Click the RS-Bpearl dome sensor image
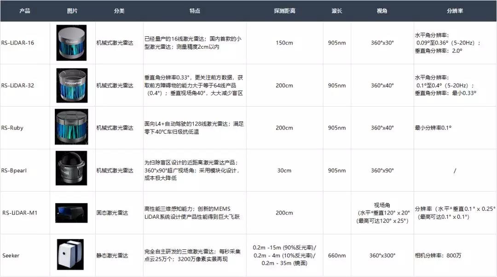Viewport: 497px width, 277px height. pos(71,170)
